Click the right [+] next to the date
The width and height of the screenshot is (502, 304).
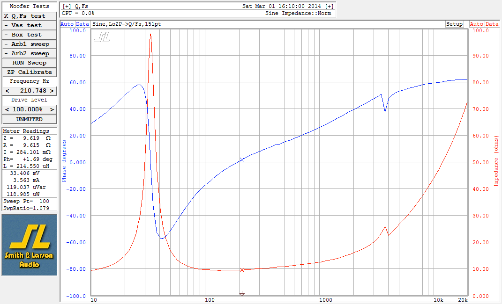tap(329, 6)
